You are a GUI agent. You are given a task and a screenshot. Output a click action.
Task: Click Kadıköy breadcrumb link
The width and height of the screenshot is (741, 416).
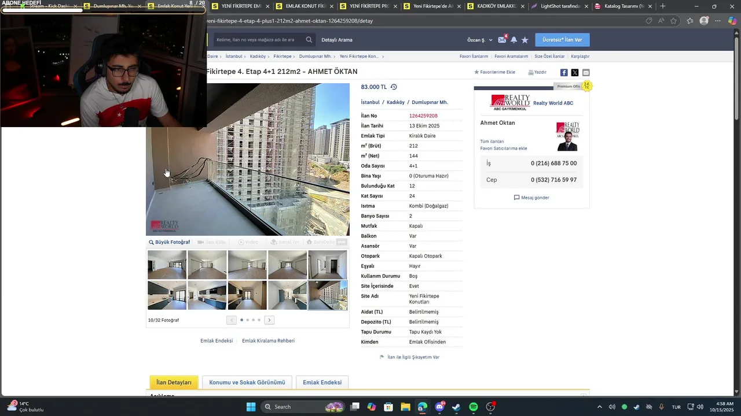click(258, 57)
